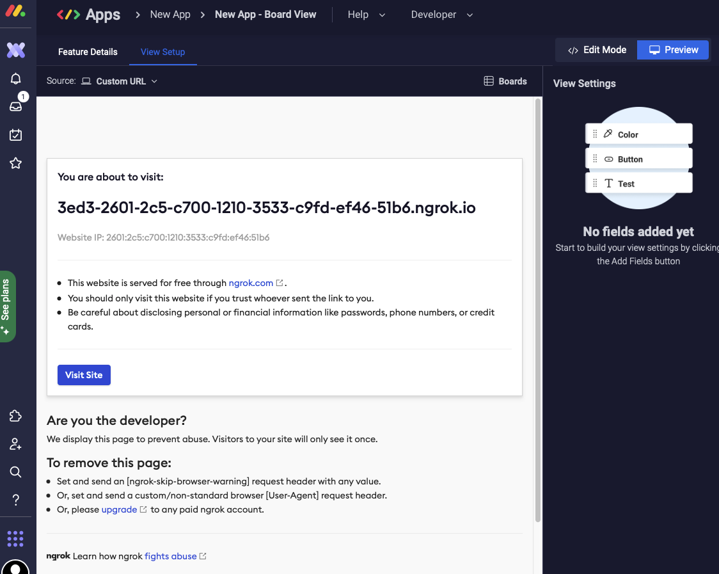
Task: Click the Button field pill icon
Action: click(608, 159)
